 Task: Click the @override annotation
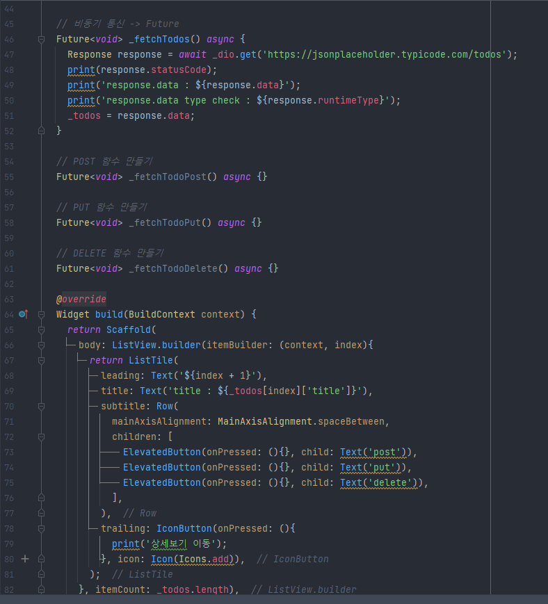pos(81,300)
